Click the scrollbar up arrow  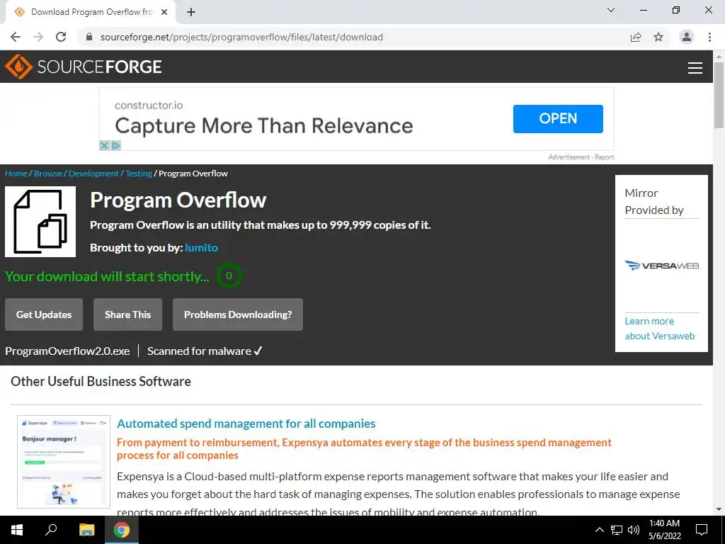[x=719, y=56]
